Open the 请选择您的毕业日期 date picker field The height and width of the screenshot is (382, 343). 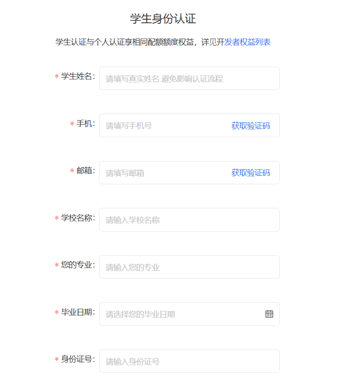189,314
